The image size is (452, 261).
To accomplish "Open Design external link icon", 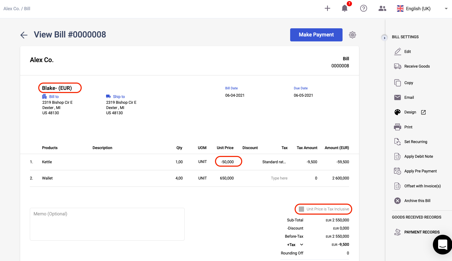I will (x=423, y=112).
